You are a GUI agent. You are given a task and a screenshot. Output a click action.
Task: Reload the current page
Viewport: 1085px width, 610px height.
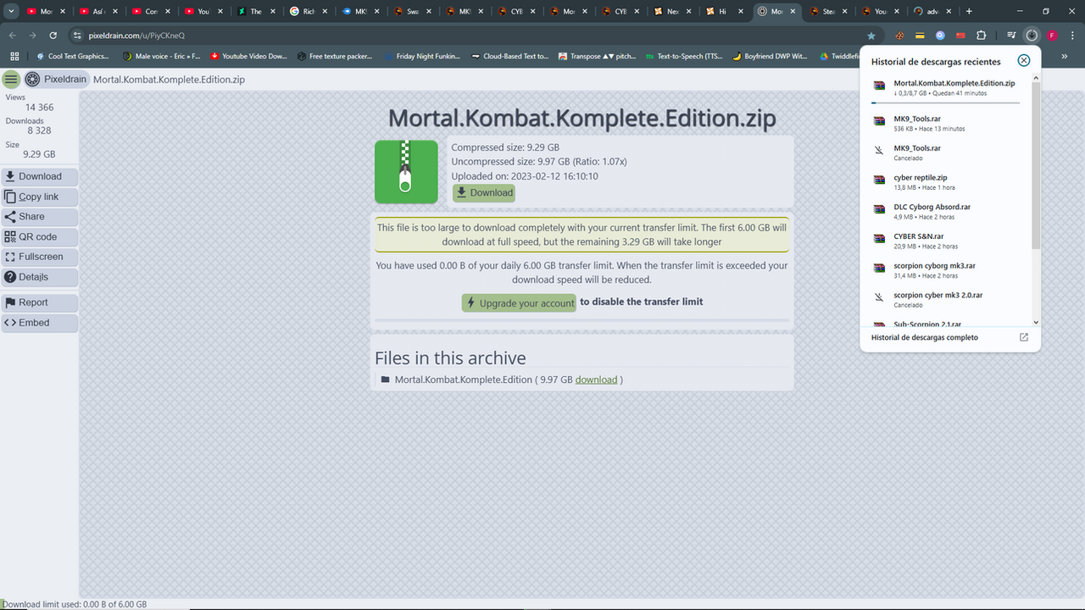point(53,36)
